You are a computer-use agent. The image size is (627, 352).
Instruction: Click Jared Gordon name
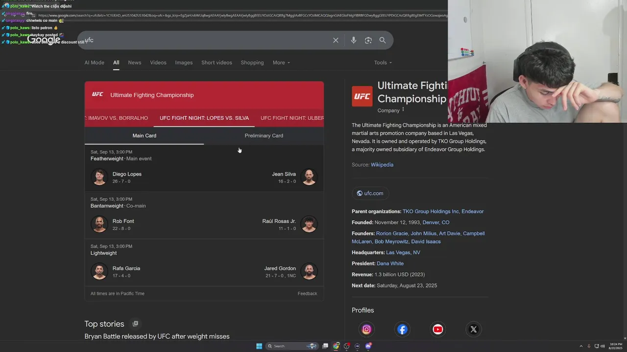280,268
